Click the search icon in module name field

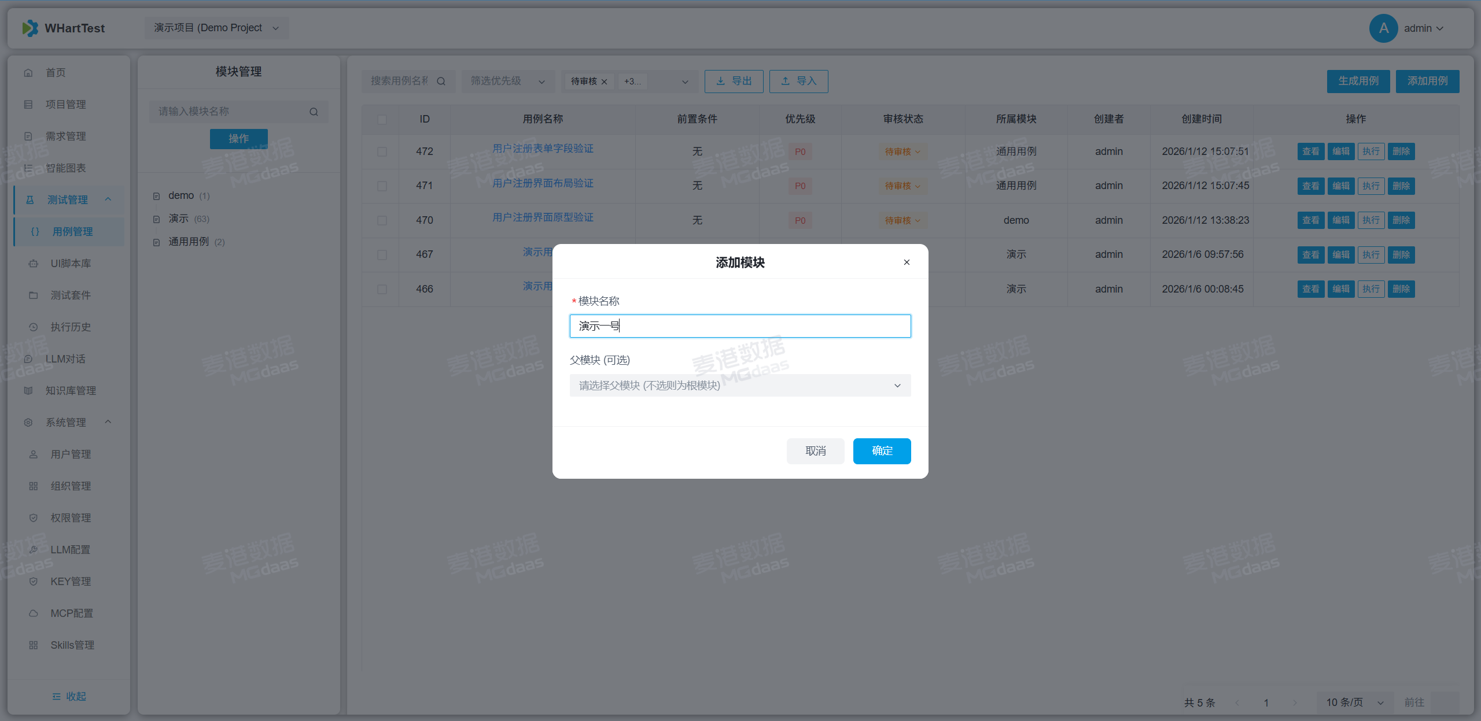(314, 112)
